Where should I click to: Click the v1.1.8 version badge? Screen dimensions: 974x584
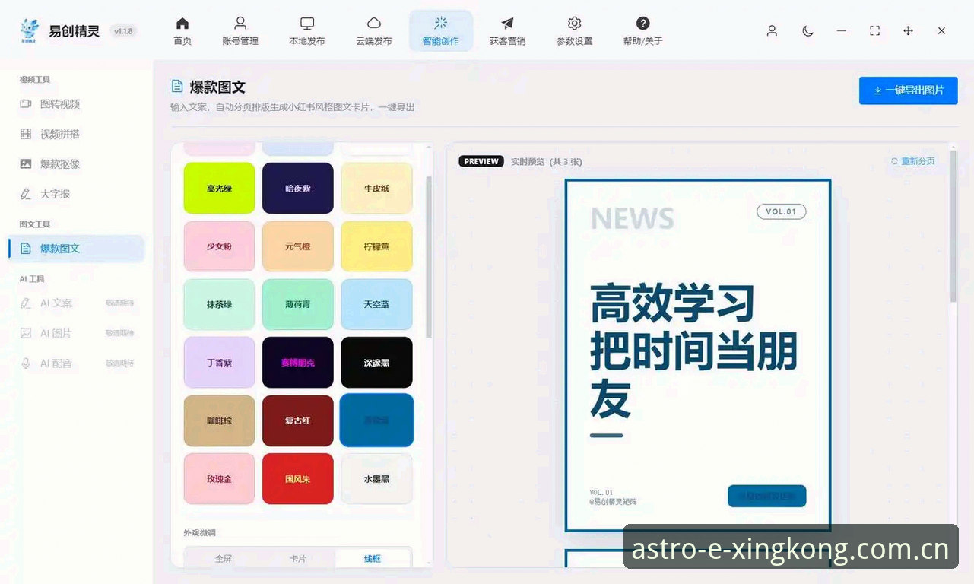(123, 31)
